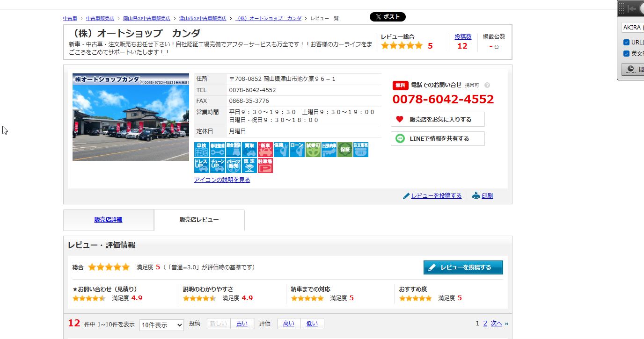Click the red 新車 new car icon
644x339 pixels.
click(265, 150)
